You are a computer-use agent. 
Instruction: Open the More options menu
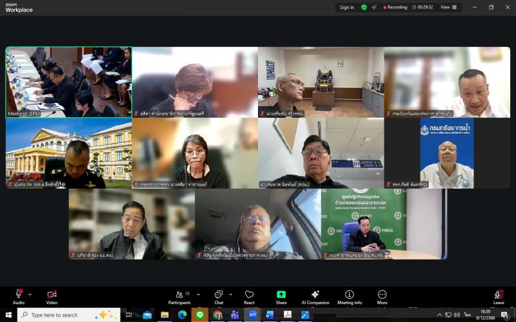pyautogui.click(x=382, y=297)
